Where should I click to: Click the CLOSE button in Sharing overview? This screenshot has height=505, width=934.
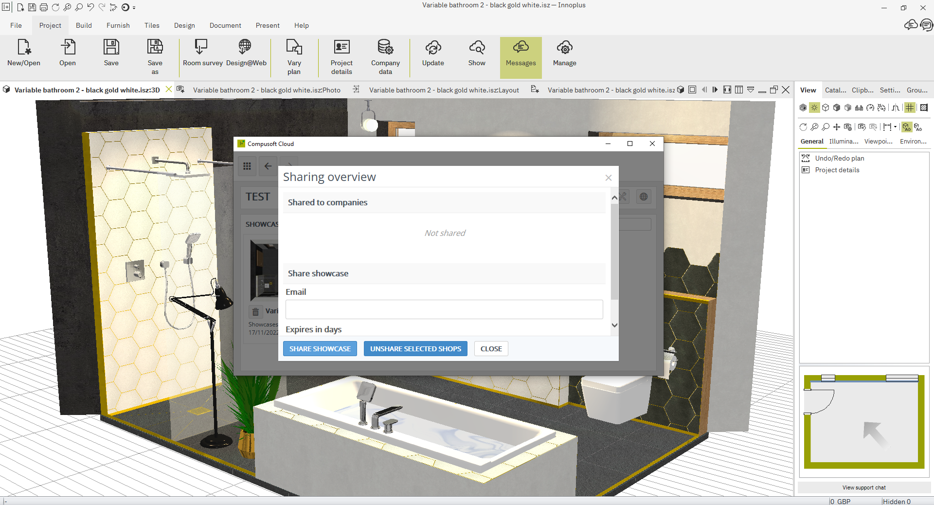click(x=491, y=349)
